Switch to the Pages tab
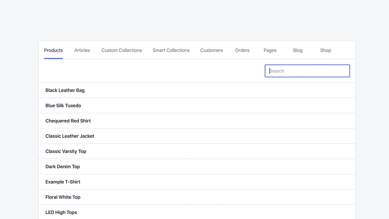389x219 pixels. pos(270,50)
